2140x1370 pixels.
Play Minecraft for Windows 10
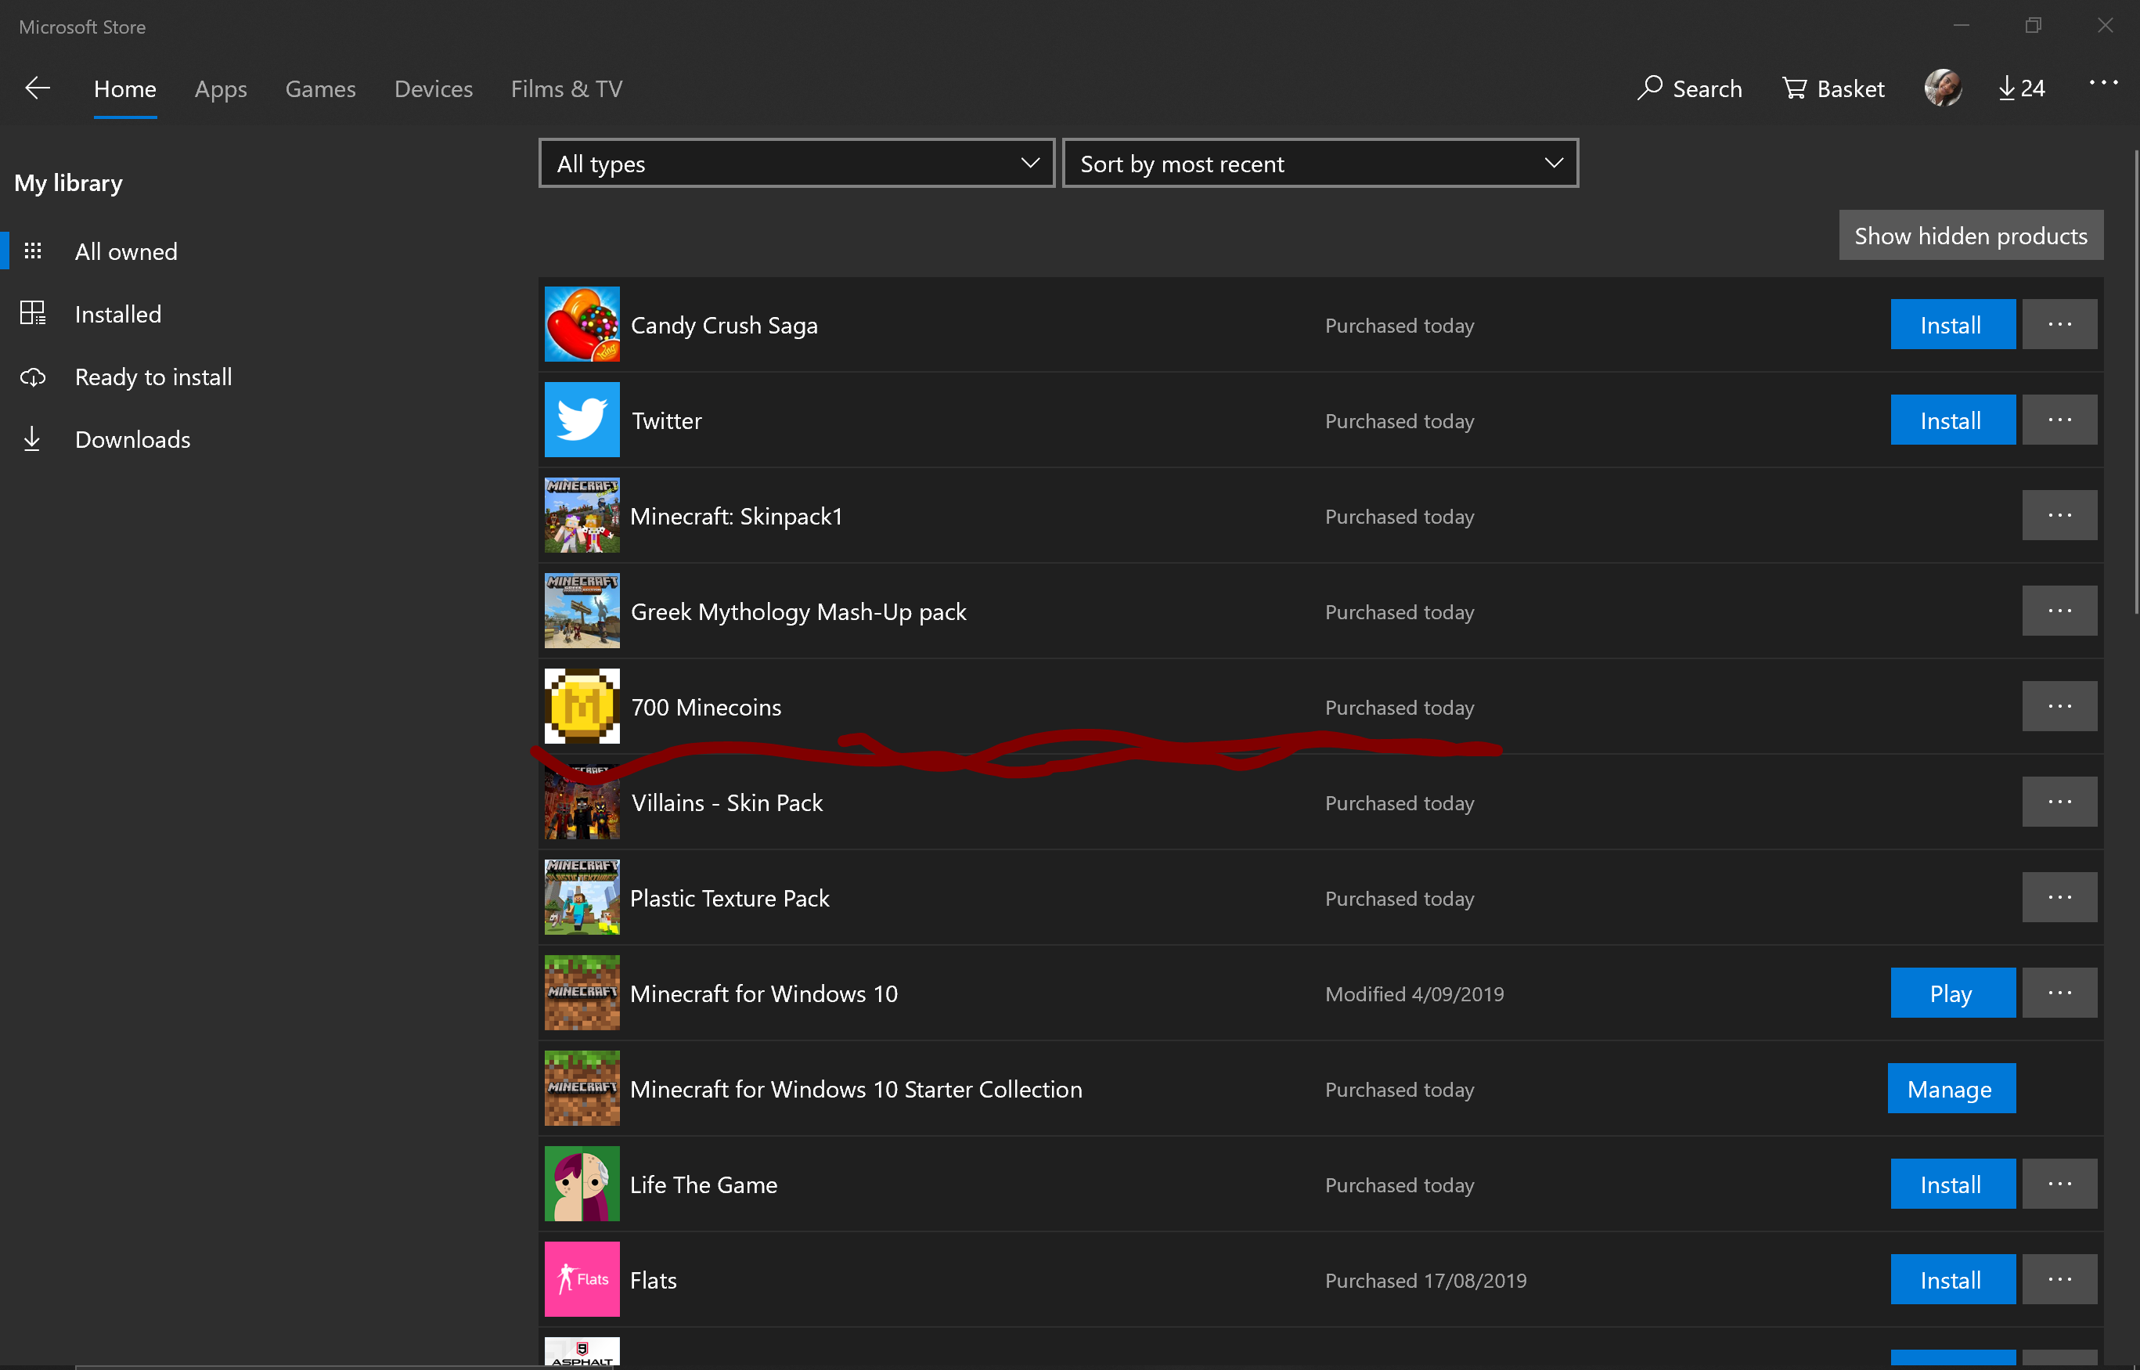coord(1952,993)
